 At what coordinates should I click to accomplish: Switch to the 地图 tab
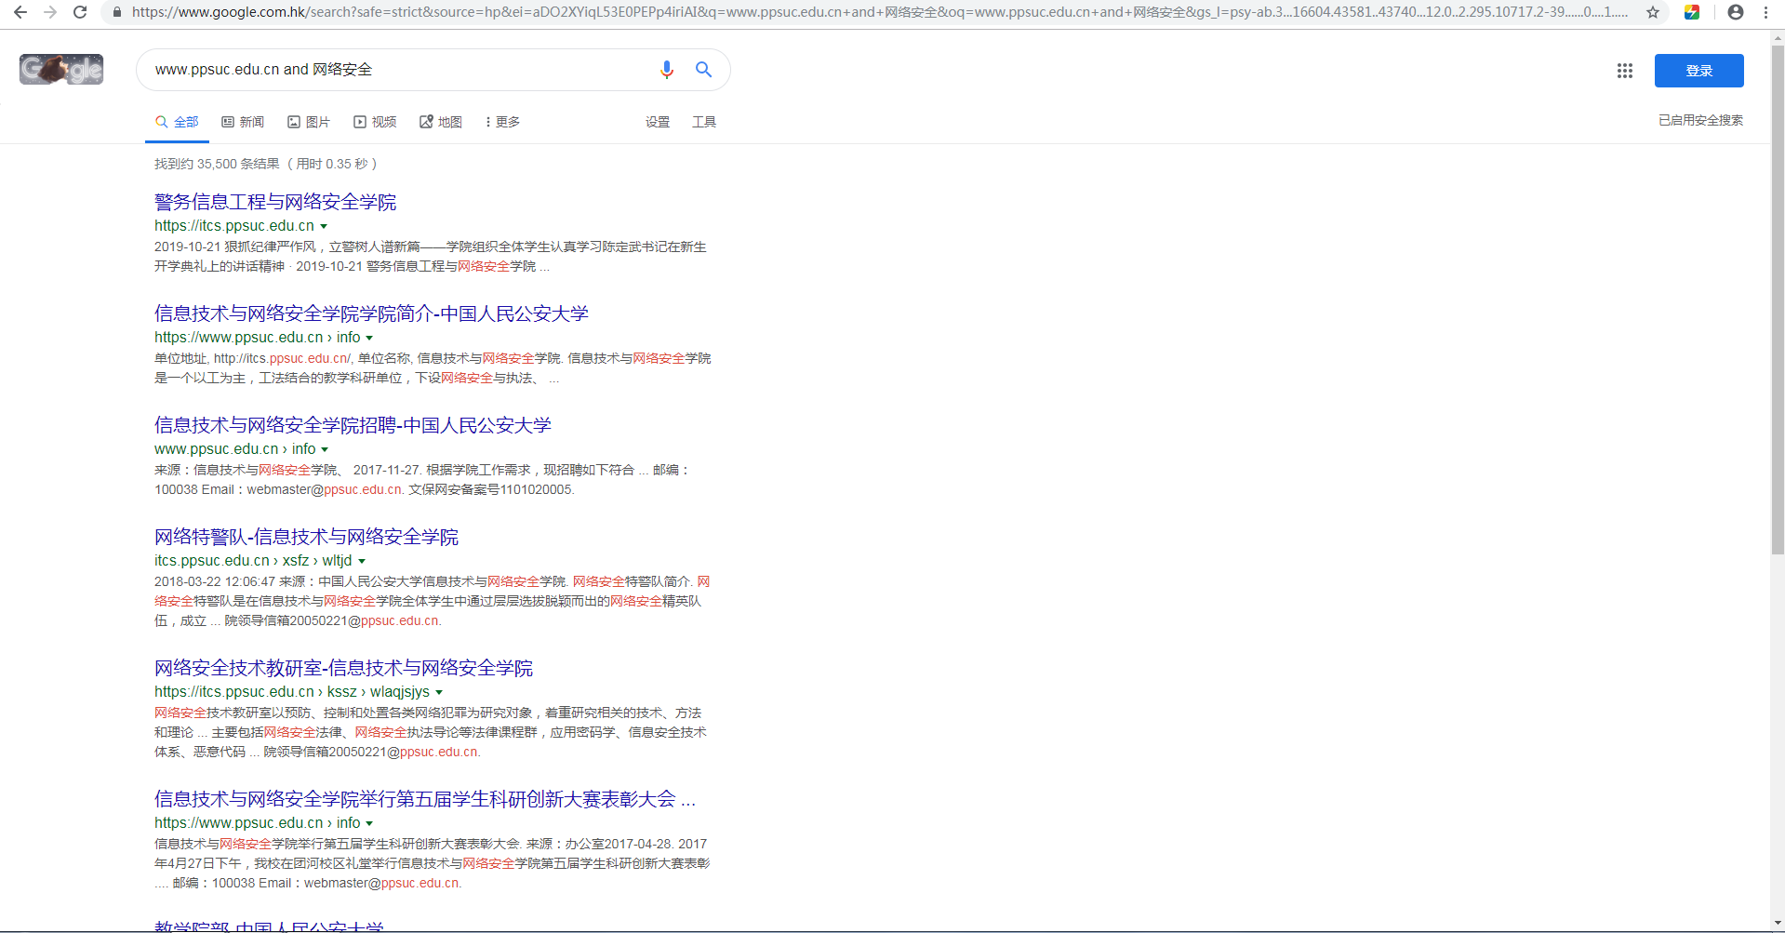pos(441,122)
